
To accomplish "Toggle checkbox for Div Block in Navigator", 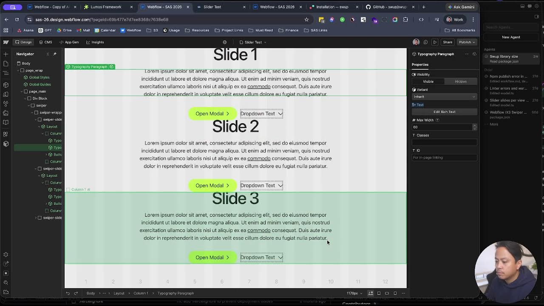I will click(29, 99).
